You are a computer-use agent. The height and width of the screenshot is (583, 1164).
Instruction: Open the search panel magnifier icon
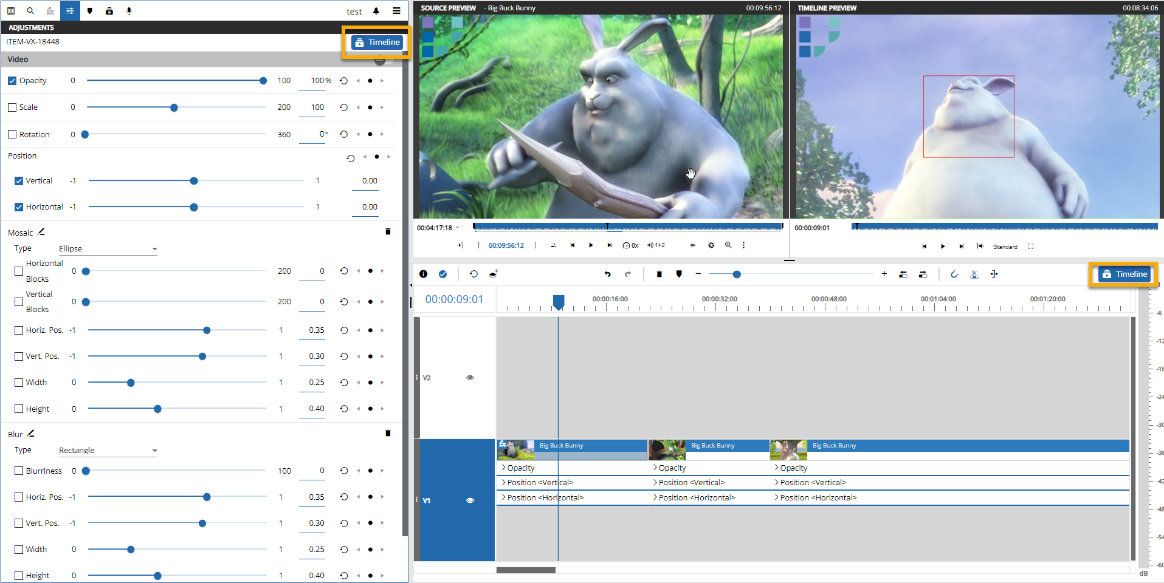(x=30, y=11)
